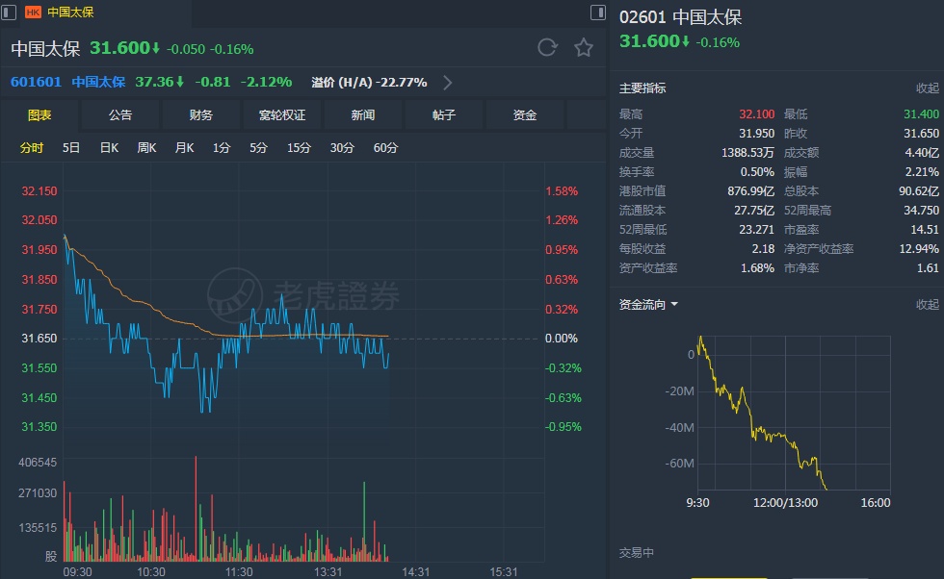The width and height of the screenshot is (944, 579).
Task: Collapse the 资金流向 chart section
Action: pyautogui.click(x=927, y=305)
